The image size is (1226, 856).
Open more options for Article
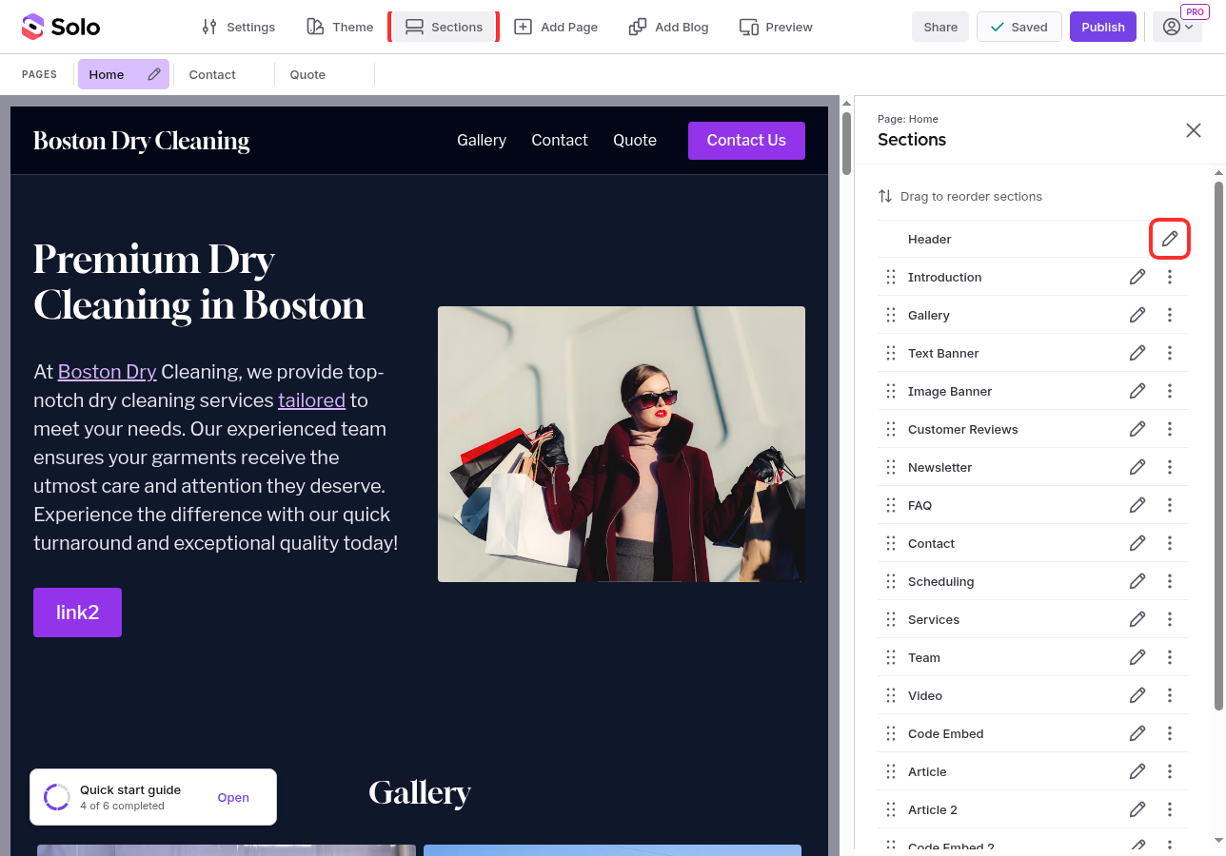click(1170, 771)
